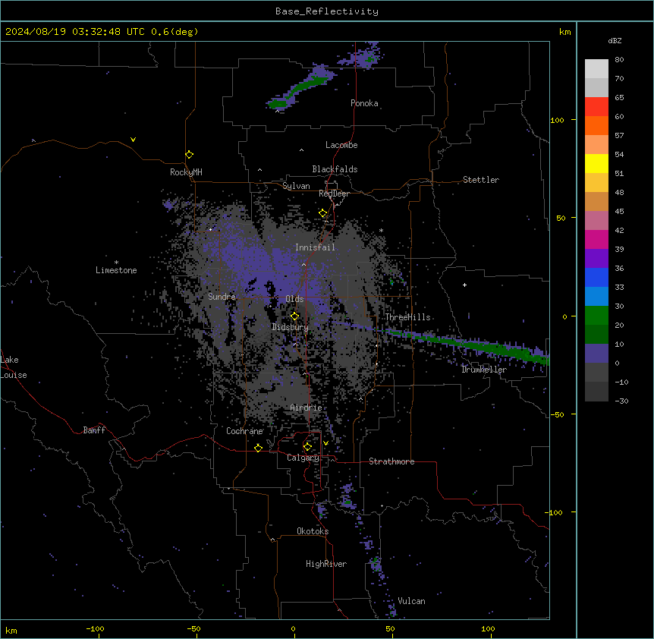Select the Drumheller label
The height and width of the screenshot is (639, 654).
pos(484,370)
